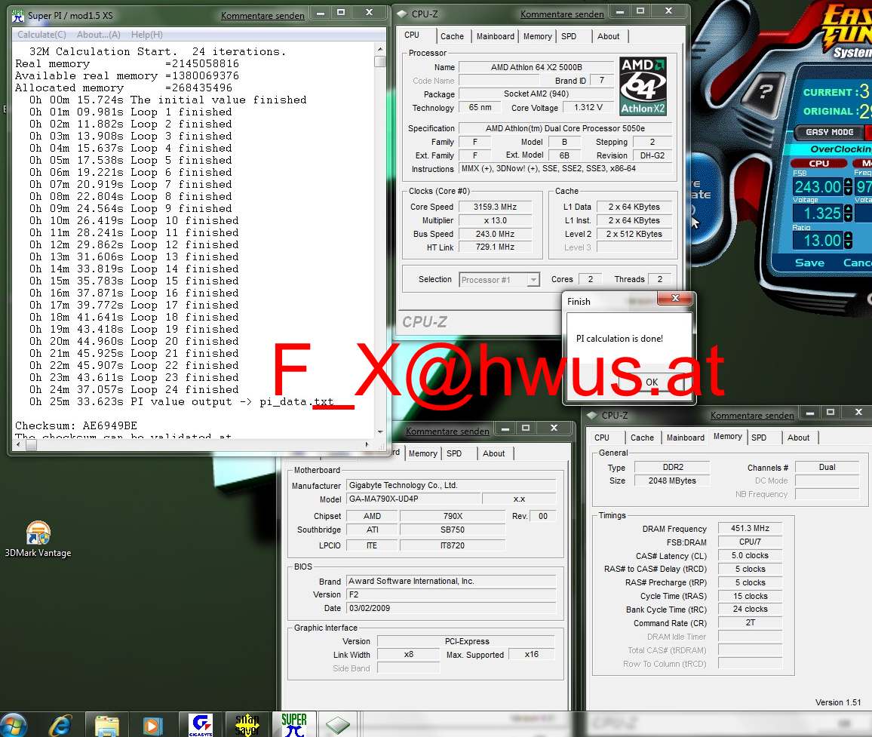Switch to CPU tab in memory CPU-Z window
Viewport: 872px width, 737px height.
coord(602,438)
